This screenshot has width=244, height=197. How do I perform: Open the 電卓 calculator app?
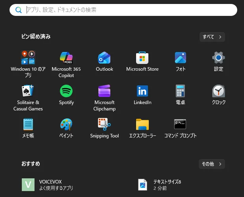pos(181,91)
